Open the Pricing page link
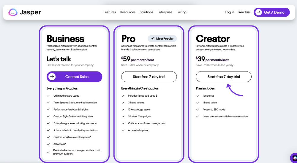 pyautogui.click(x=181, y=12)
